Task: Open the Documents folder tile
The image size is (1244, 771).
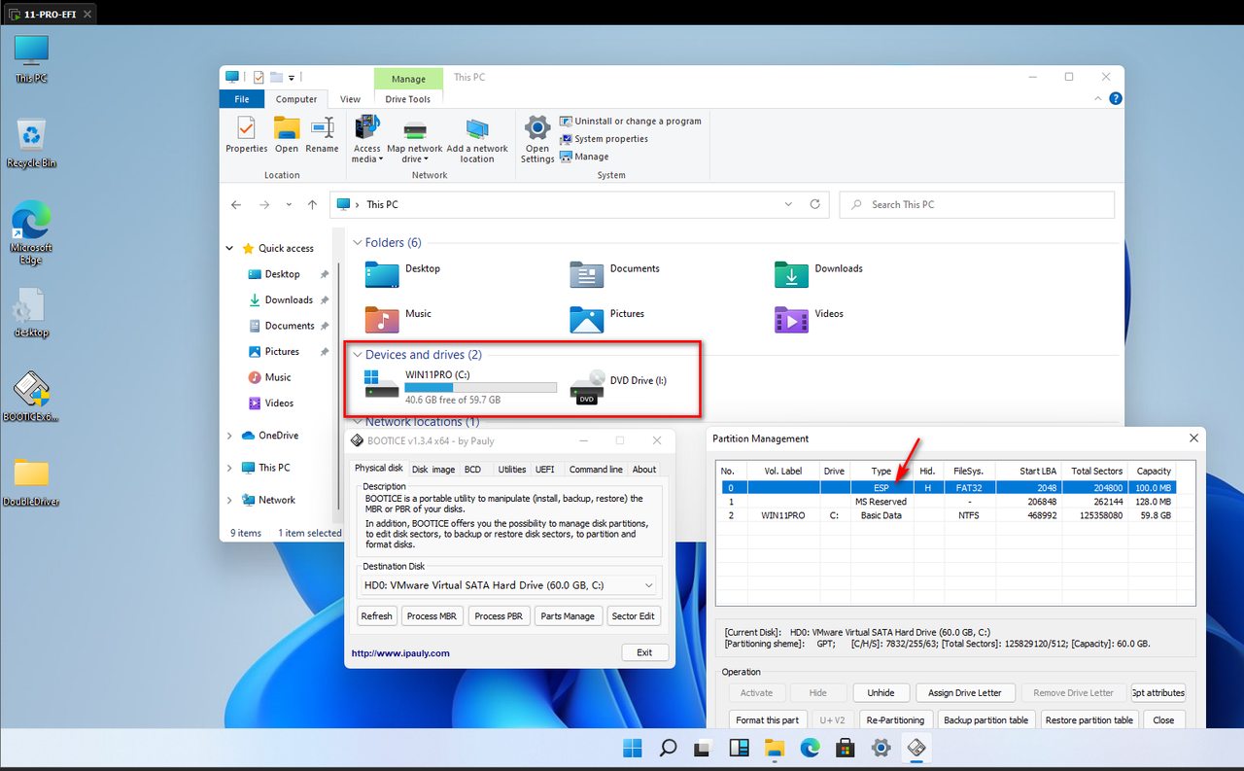Action: pos(615,274)
